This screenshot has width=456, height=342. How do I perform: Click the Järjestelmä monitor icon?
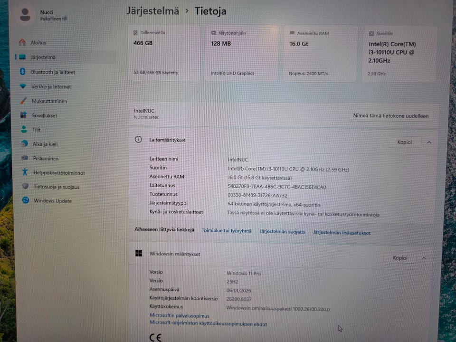tap(22, 57)
